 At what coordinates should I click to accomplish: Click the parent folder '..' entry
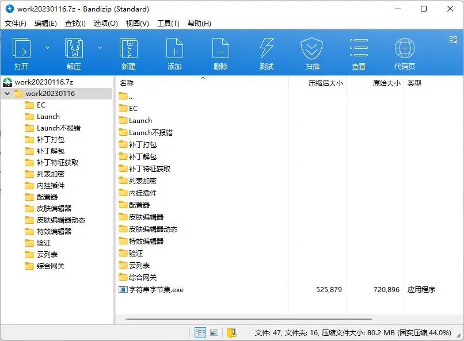tap(125, 97)
